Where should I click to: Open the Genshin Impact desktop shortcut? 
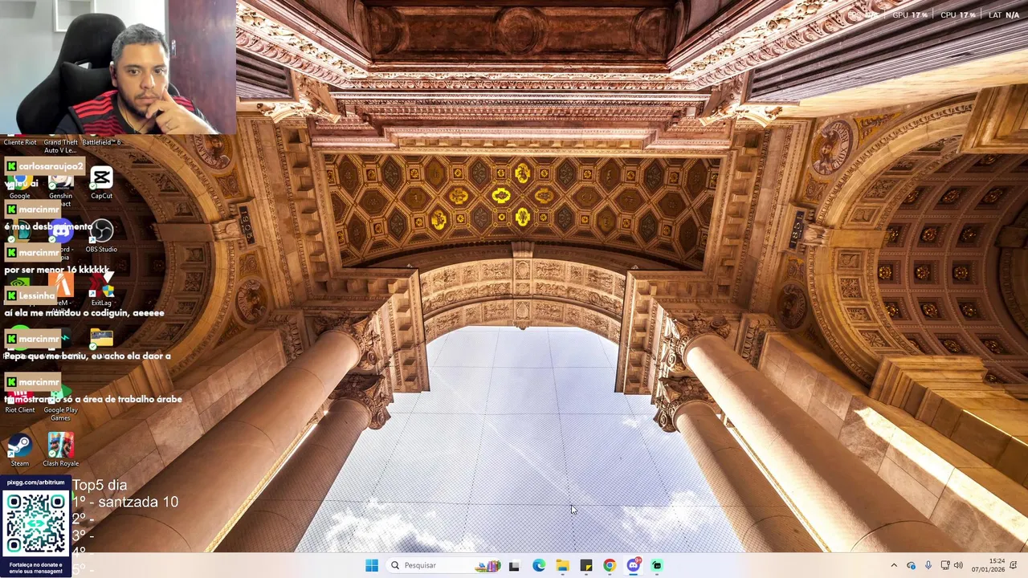(60, 186)
